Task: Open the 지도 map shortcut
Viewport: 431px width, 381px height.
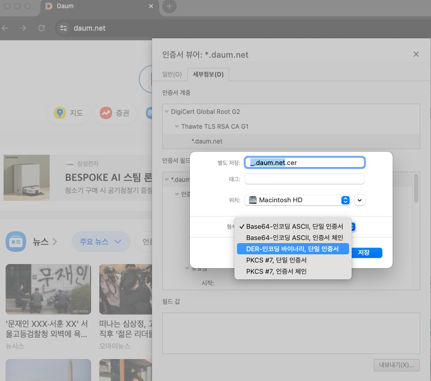Action: pos(69,113)
